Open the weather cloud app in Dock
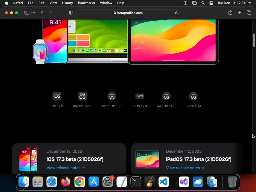Screen dimensions: 256x192 click(x=198, y=182)
